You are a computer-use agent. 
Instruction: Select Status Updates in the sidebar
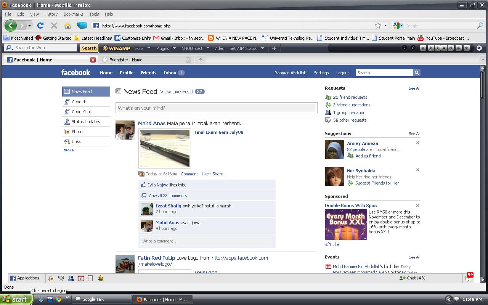pos(86,122)
